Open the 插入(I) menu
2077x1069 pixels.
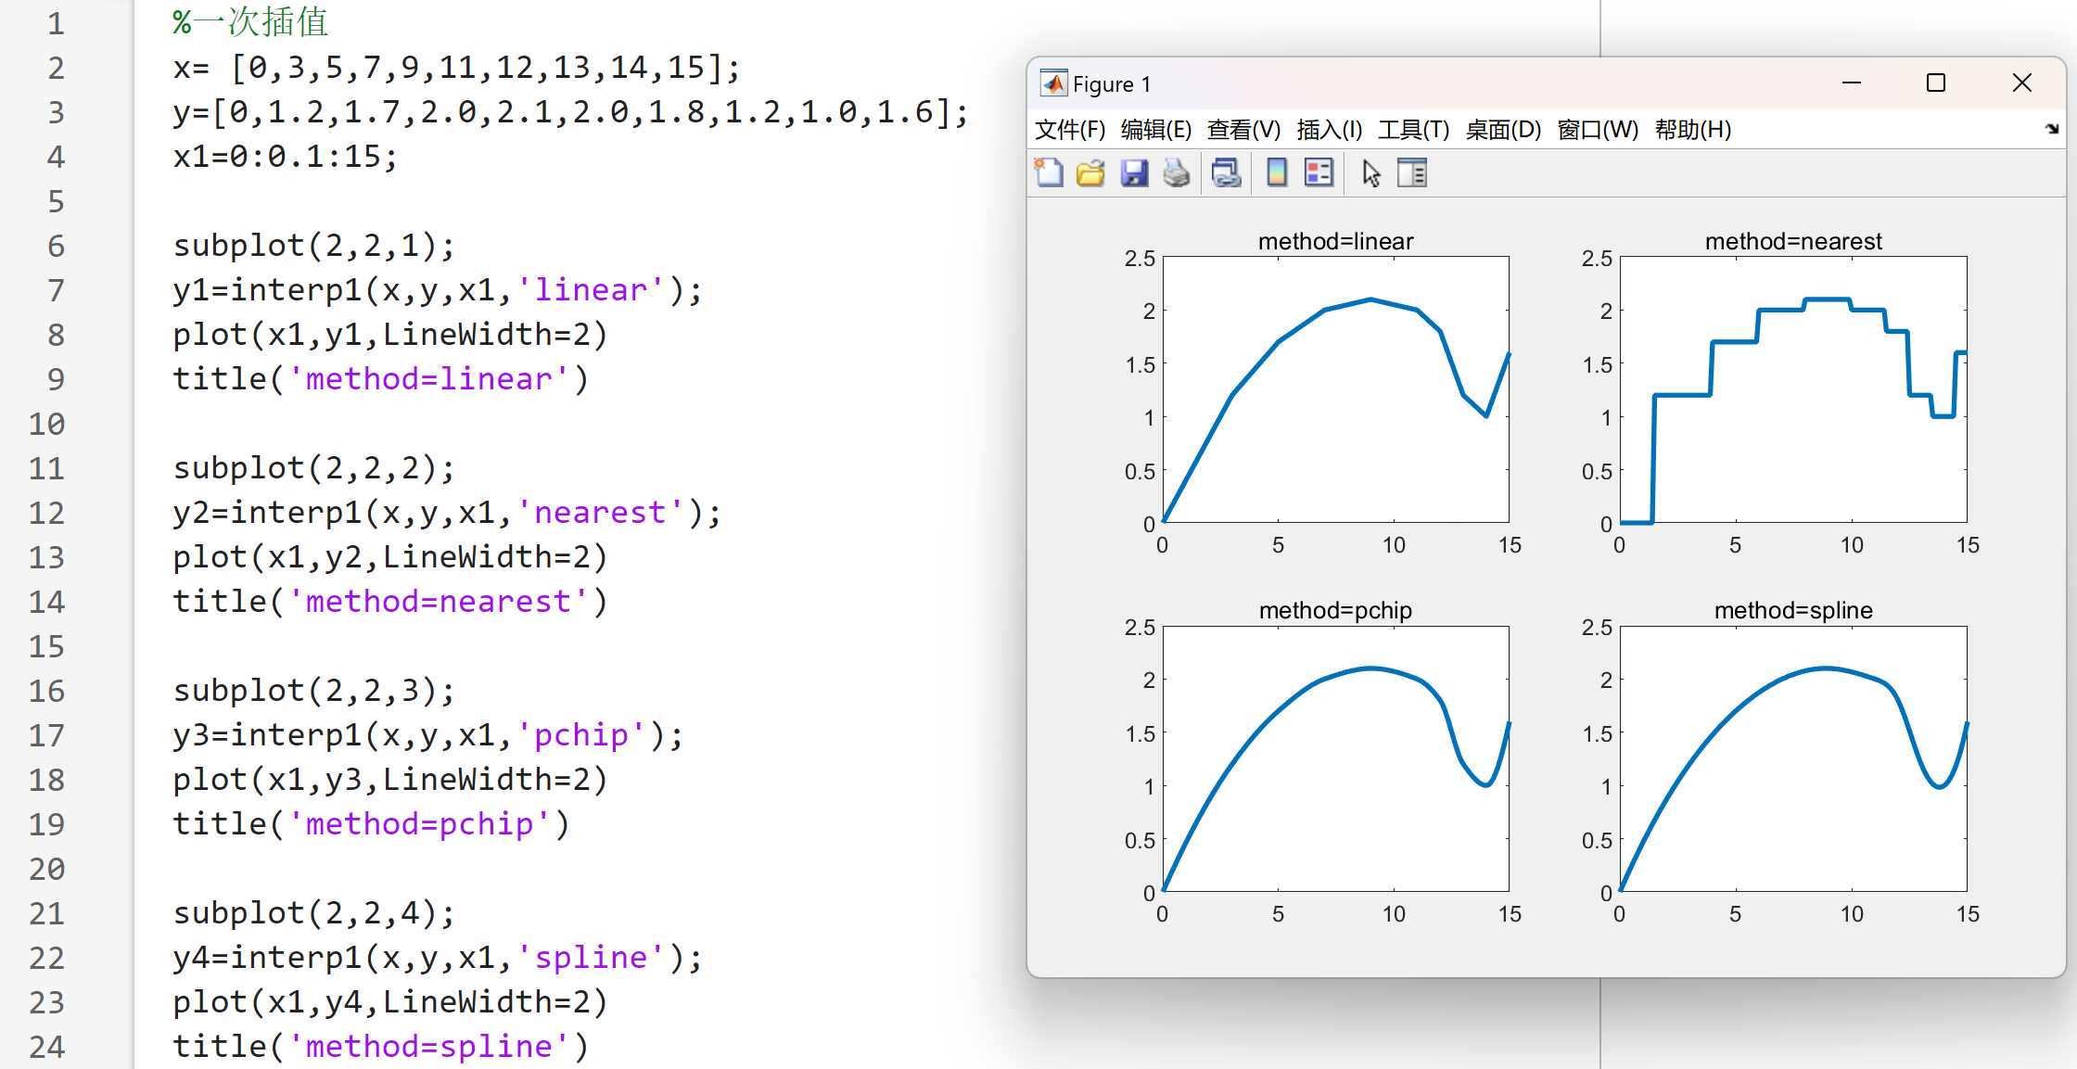pyautogui.click(x=1330, y=130)
